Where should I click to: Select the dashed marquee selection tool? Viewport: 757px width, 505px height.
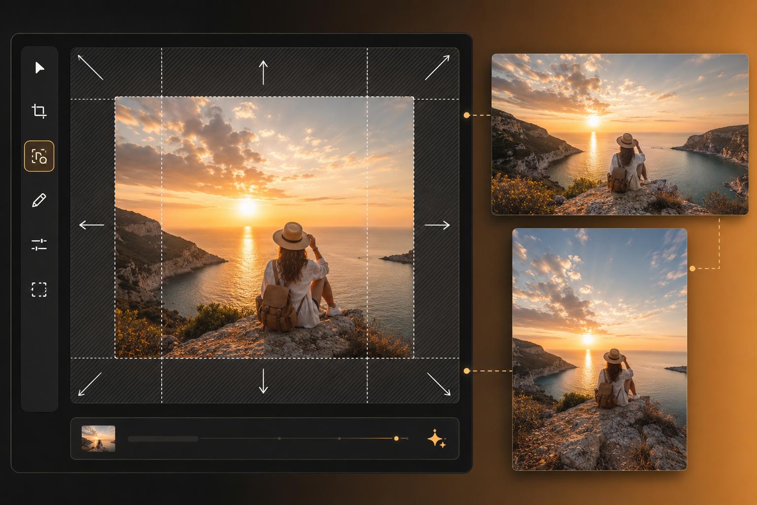pos(39,289)
